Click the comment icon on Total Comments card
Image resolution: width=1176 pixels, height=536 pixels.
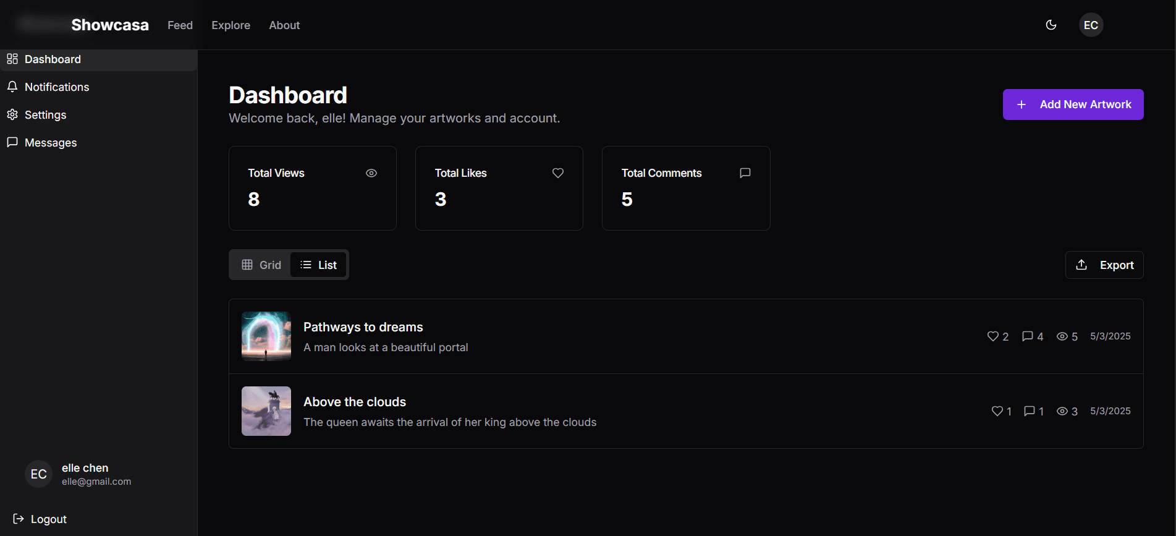[745, 173]
